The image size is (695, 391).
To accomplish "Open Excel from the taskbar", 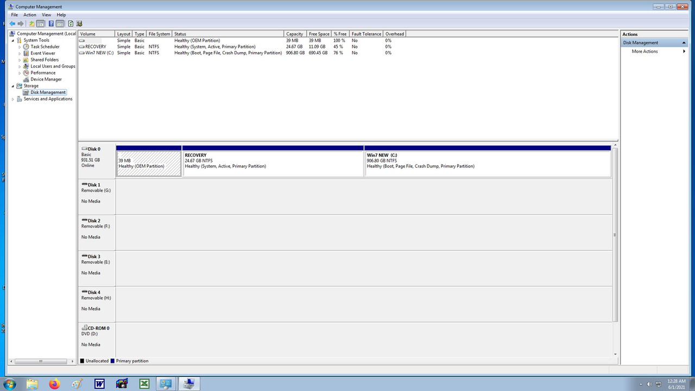I will [144, 383].
